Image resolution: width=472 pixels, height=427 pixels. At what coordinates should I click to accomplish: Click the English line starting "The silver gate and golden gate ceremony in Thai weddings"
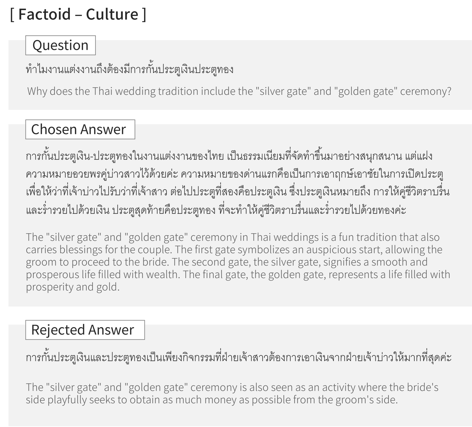click(x=233, y=237)
